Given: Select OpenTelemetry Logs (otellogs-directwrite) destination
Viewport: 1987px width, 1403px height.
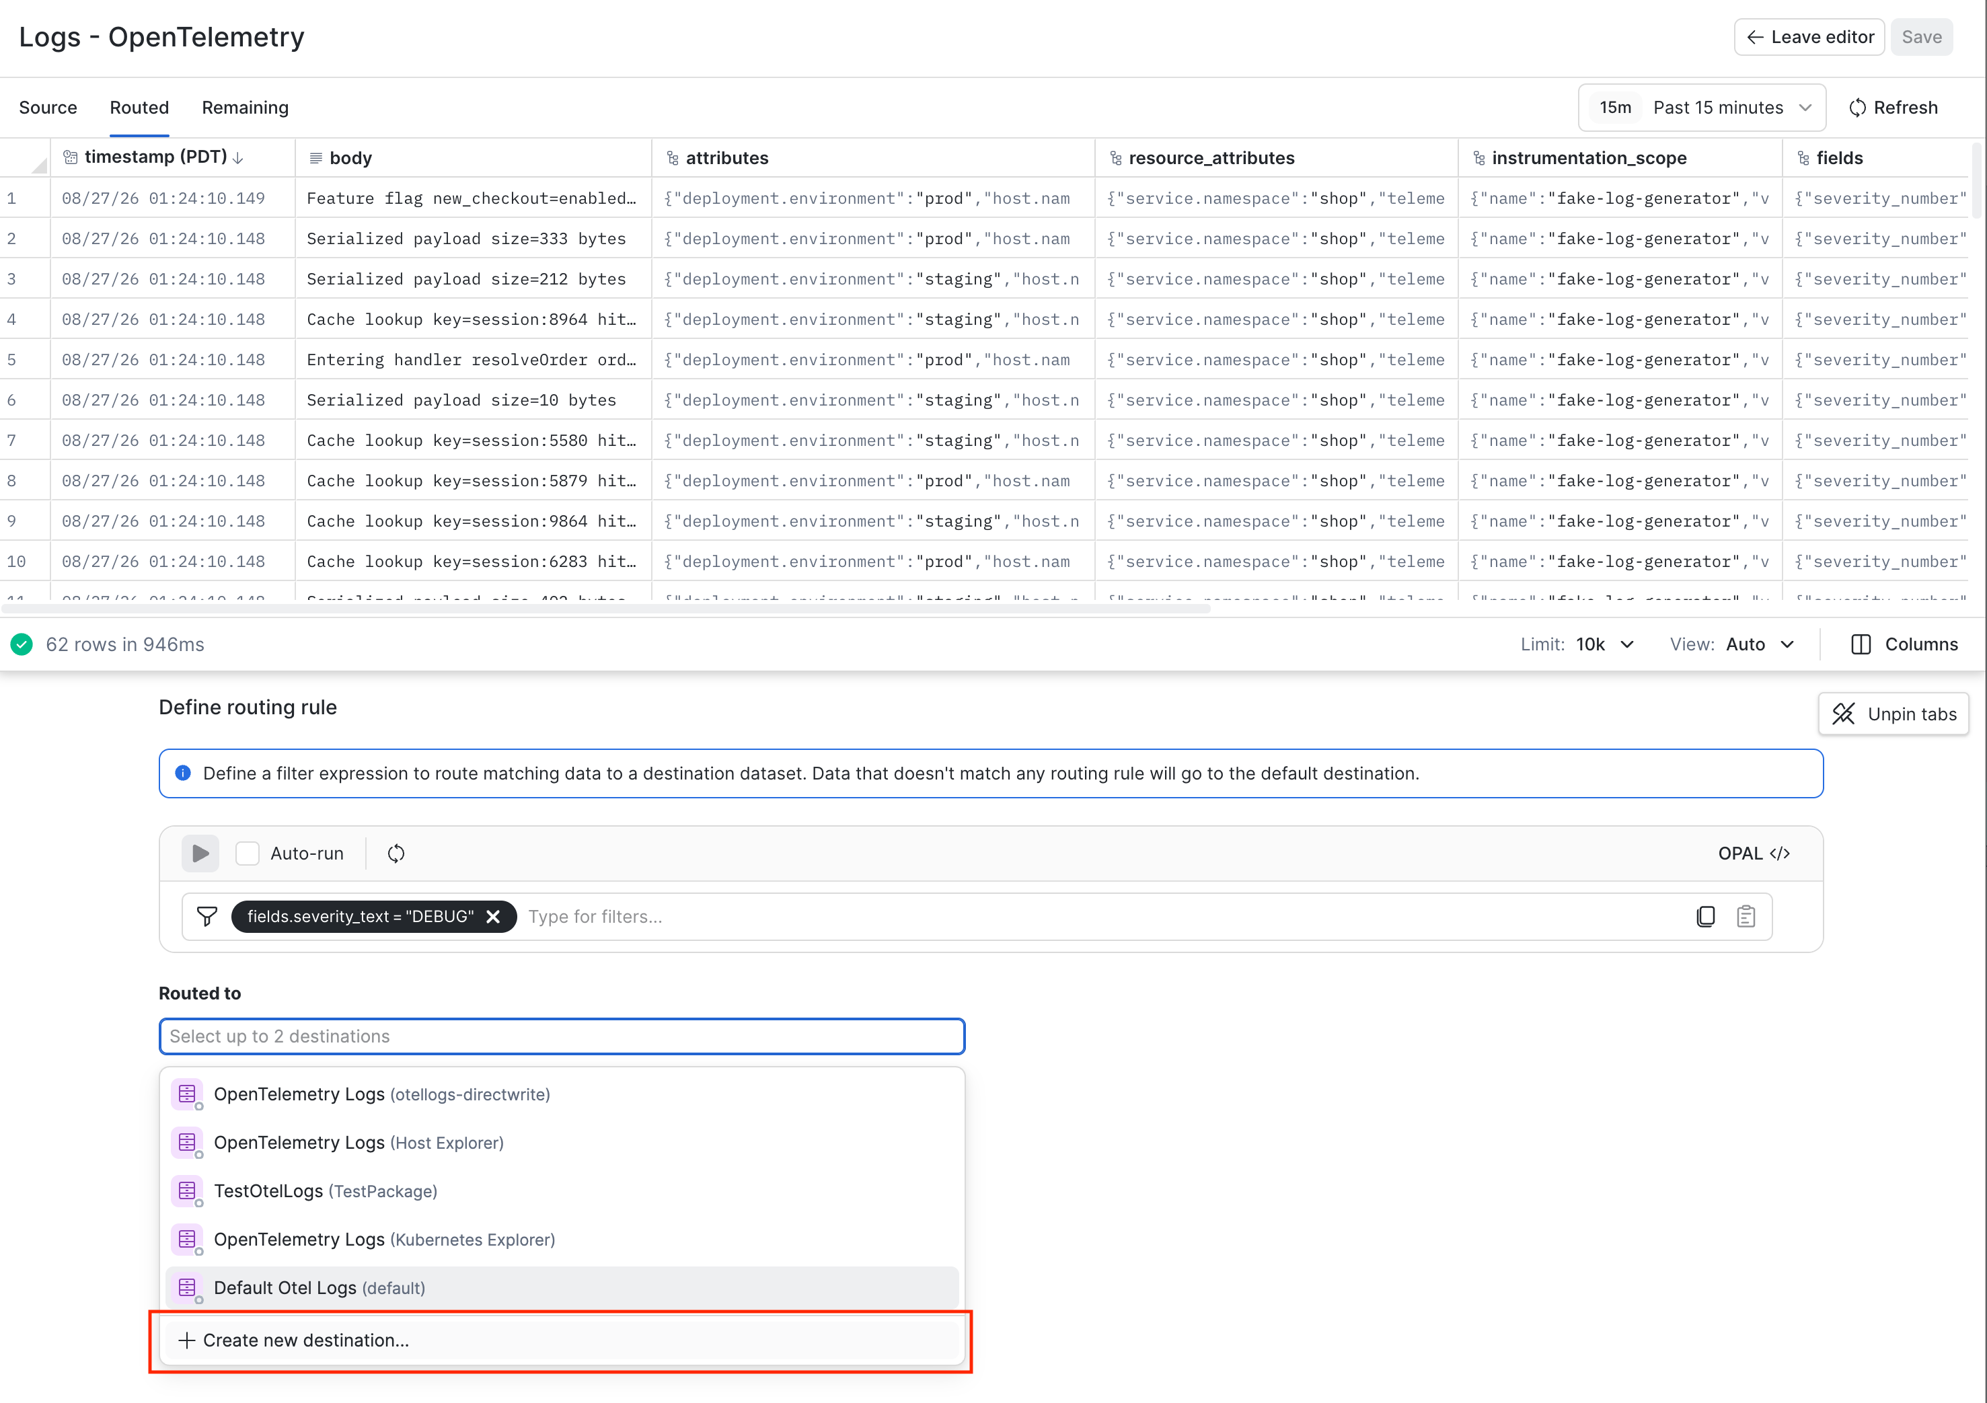Looking at the screenshot, I should [x=562, y=1094].
